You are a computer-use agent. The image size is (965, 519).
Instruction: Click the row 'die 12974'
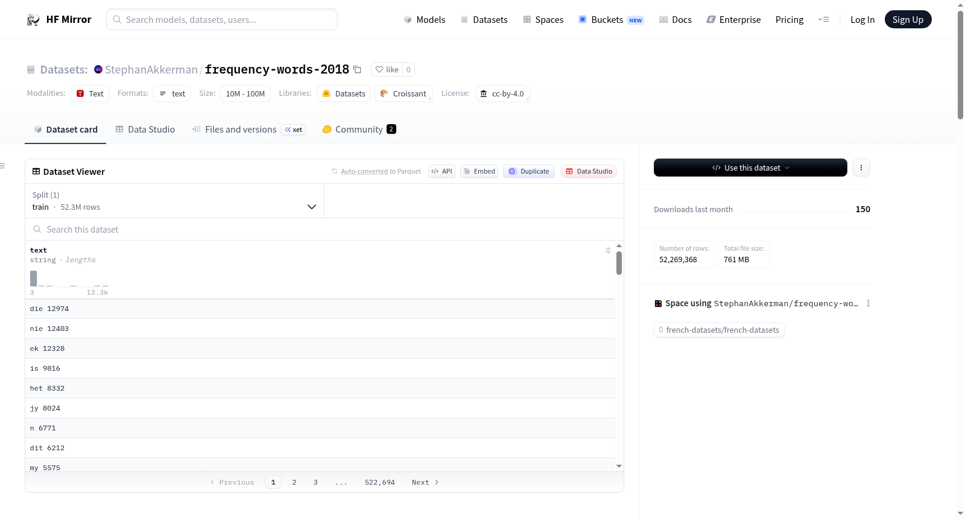click(x=320, y=309)
